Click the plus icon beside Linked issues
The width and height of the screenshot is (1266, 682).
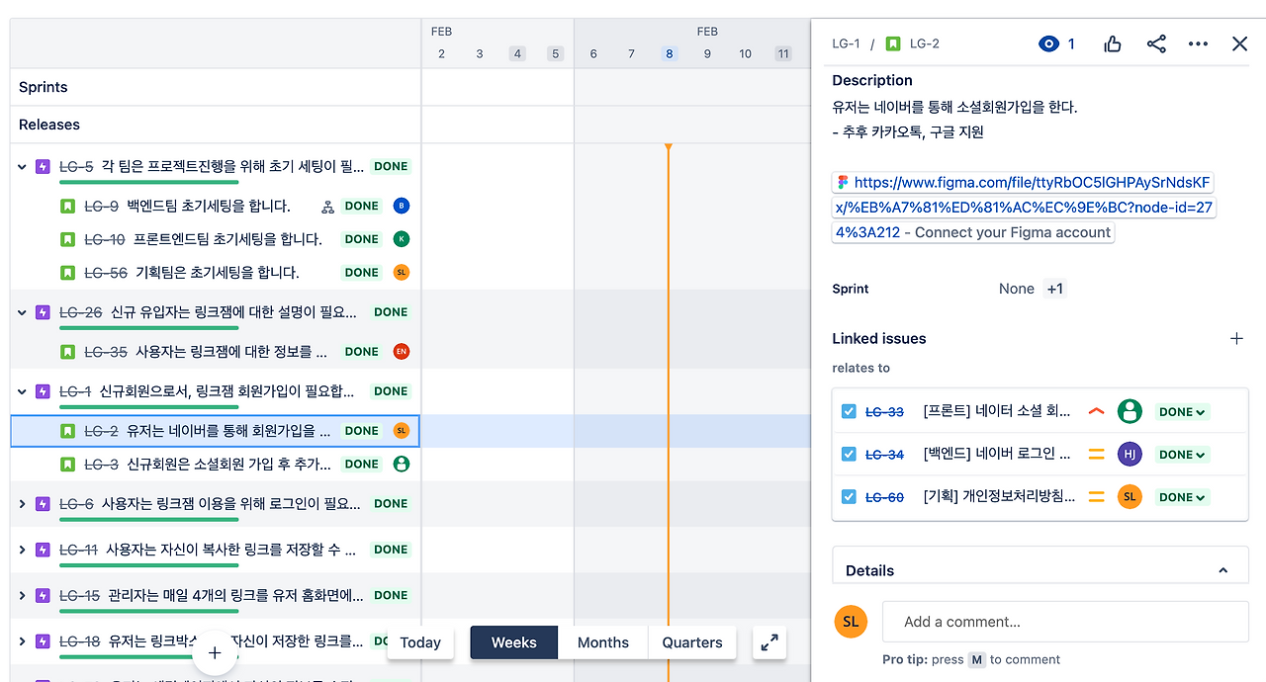tap(1236, 338)
